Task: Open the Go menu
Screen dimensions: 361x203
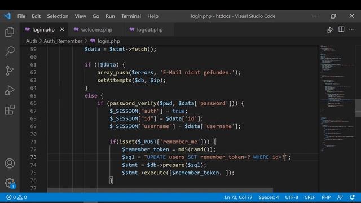Action: (96, 16)
